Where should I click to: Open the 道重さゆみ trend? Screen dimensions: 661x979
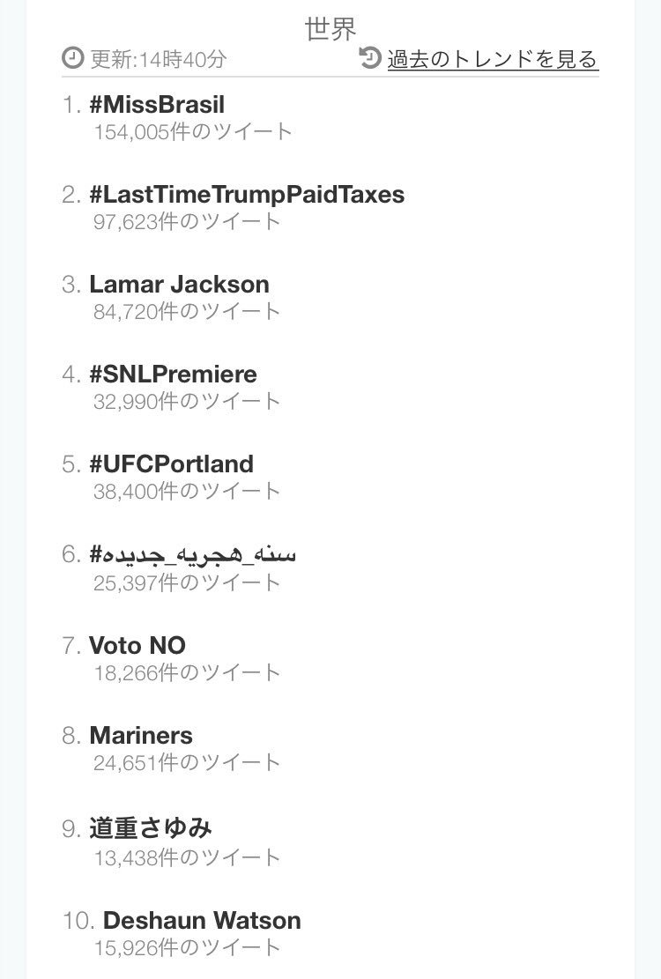151,828
